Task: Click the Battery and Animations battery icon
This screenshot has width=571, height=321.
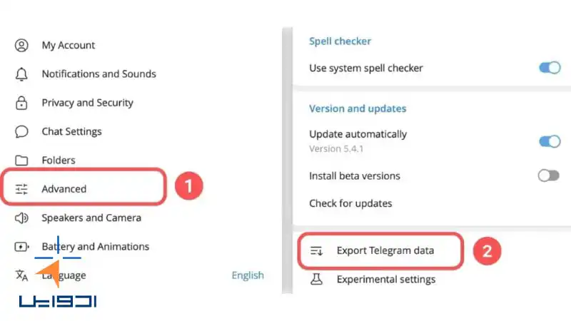Action: click(21, 247)
